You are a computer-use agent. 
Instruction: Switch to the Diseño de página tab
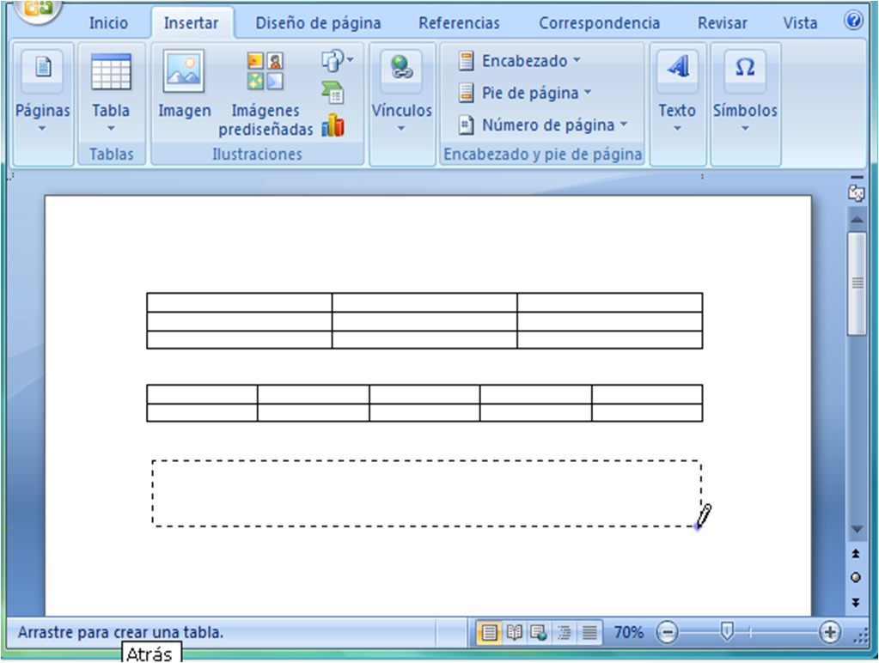(318, 23)
